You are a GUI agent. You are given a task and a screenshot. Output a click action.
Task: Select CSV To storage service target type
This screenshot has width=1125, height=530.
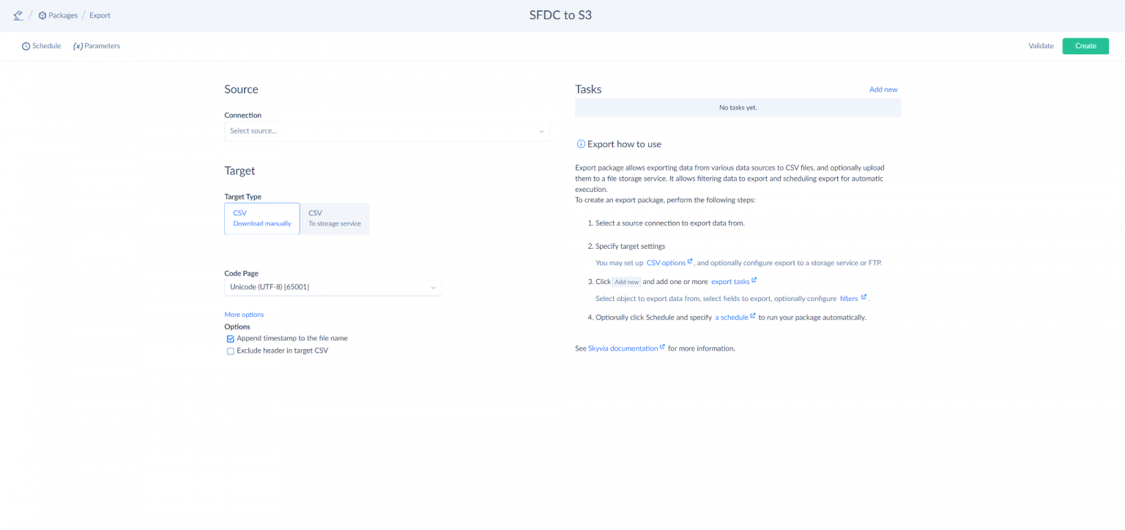point(335,218)
